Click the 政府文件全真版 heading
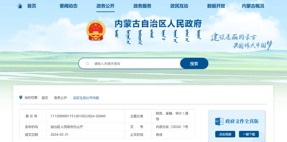Image resolution: width=287 pixels, height=142 pixels. (242, 121)
